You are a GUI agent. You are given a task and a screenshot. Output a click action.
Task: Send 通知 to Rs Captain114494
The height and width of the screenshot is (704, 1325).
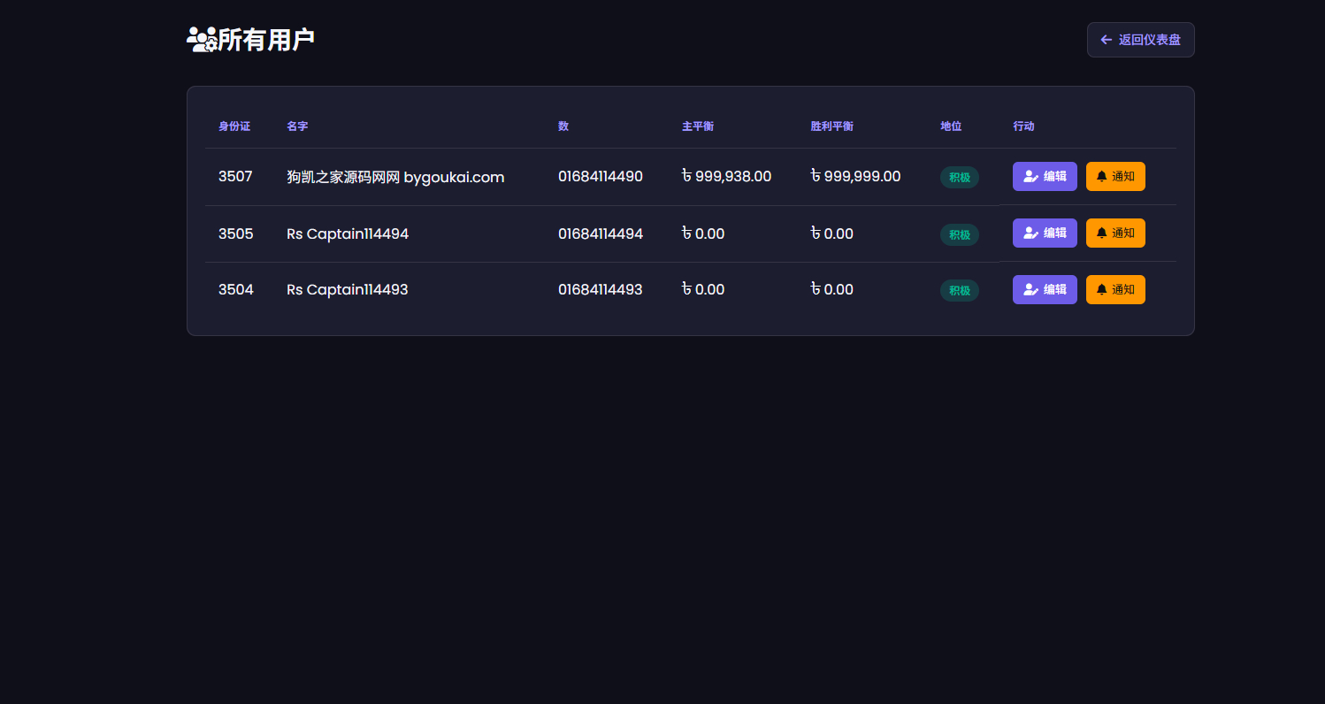click(1115, 233)
